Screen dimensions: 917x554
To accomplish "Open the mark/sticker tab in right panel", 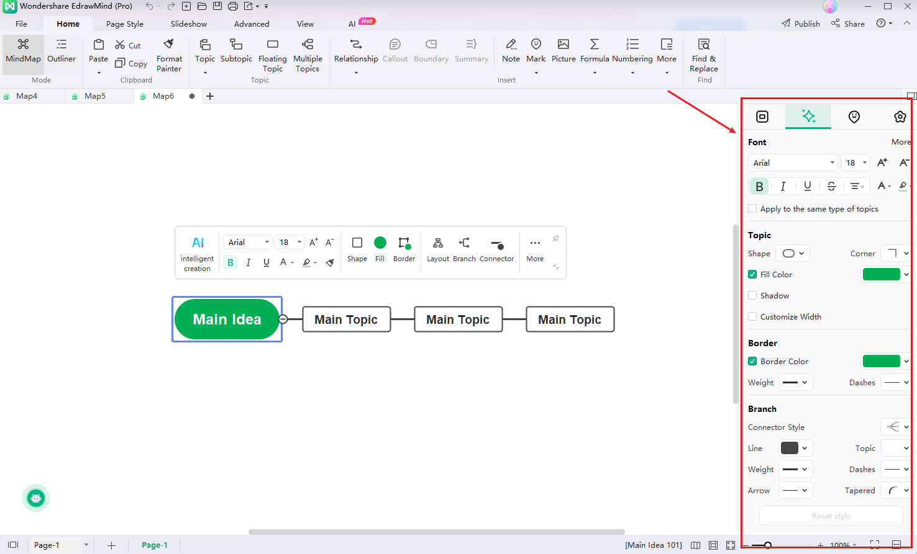I will click(854, 117).
